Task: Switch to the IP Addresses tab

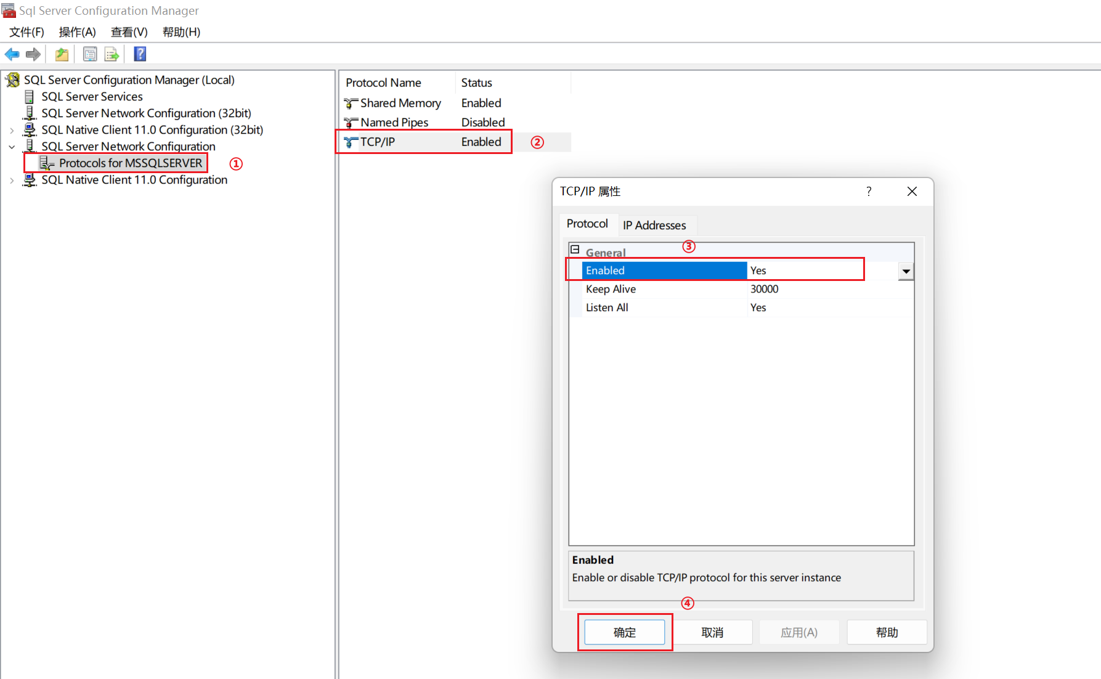Action: click(x=654, y=226)
